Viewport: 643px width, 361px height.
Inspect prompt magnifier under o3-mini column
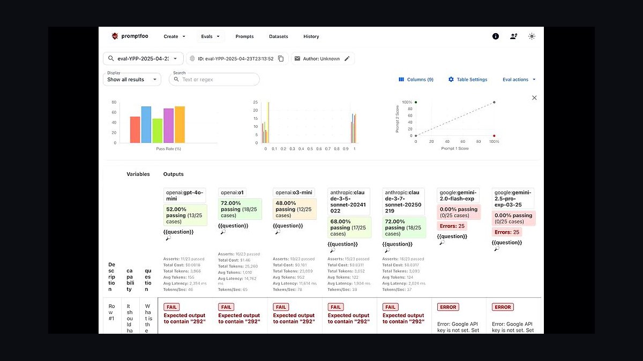click(277, 232)
